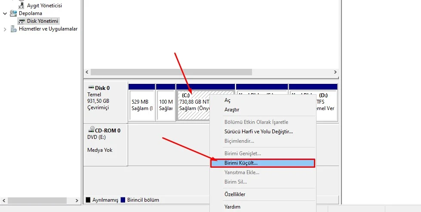The height and width of the screenshot is (212, 421).
Task: Click the Birincil bölüm legend label
Action: tap(143, 200)
